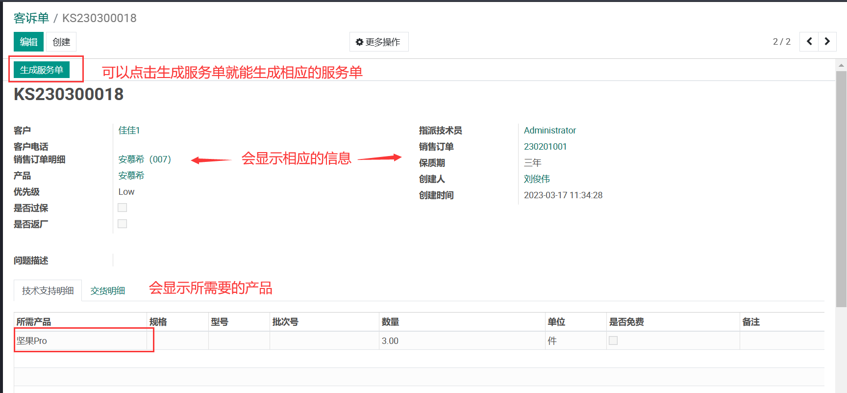This screenshot has height=393, width=847.
Task: Open order line link 安慕希 (007)
Action: coord(144,159)
